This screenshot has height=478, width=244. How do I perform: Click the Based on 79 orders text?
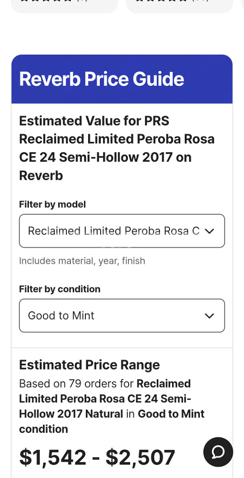77,384
